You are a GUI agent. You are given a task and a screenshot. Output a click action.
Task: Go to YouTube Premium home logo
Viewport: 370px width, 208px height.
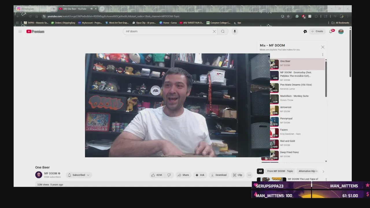pyautogui.click(x=35, y=31)
